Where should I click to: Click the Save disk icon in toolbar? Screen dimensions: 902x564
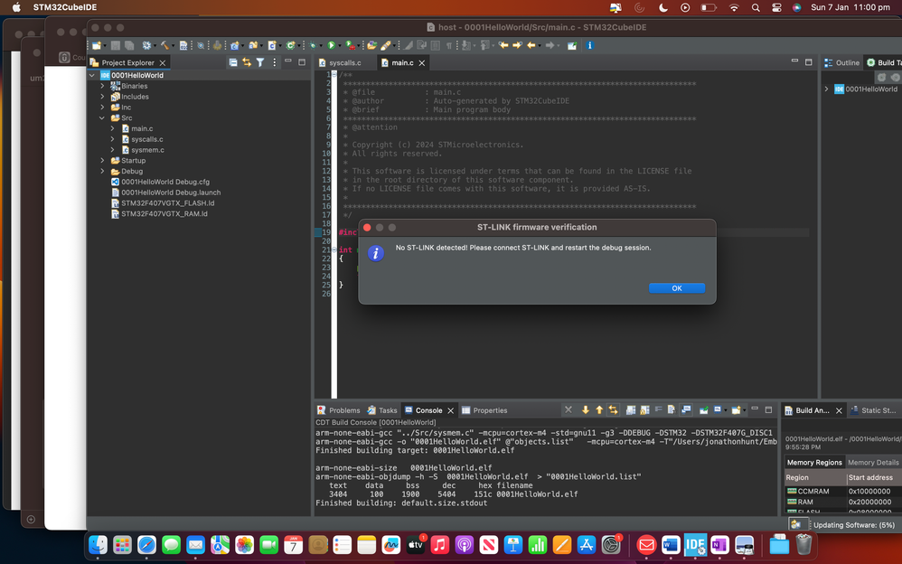116,45
